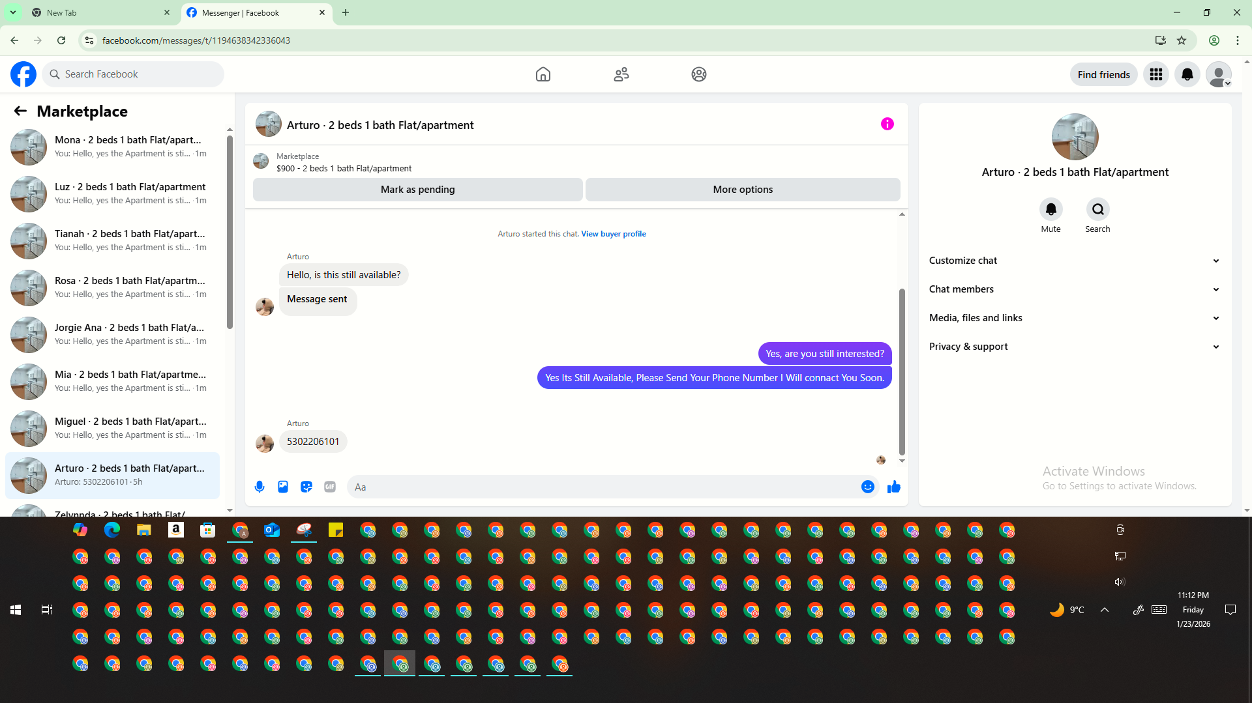Expand Privacy & support section
This screenshot has width=1252, height=703.
(x=1075, y=347)
